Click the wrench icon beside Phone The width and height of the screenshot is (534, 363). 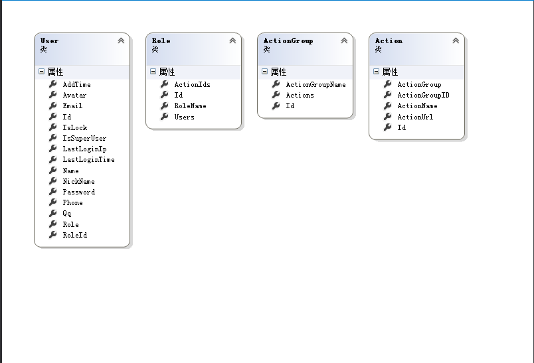(x=52, y=202)
